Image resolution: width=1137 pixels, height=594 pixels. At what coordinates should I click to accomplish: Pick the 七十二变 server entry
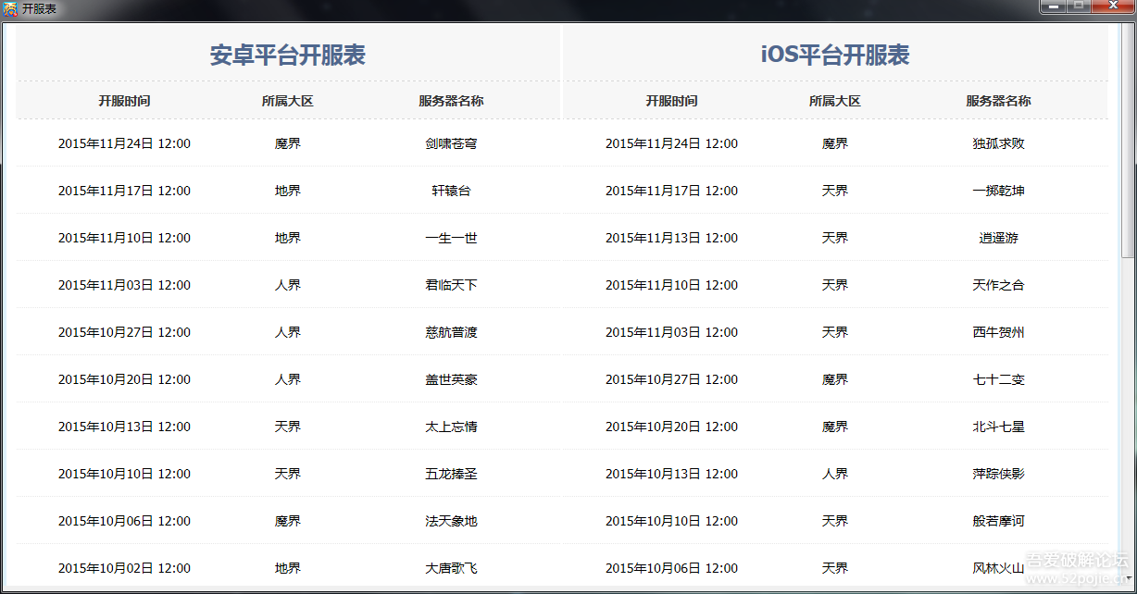(x=998, y=379)
